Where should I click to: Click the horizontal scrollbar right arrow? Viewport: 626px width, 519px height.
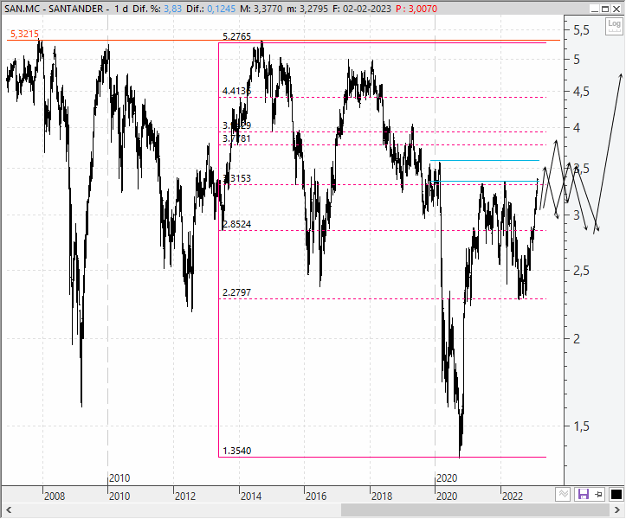617,509
